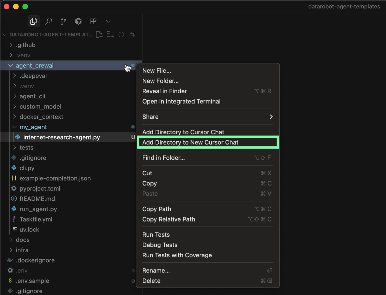The height and width of the screenshot is (295, 386).
Task: Expand the .github folder
Action: pyautogui.click(x=25, y=45)
